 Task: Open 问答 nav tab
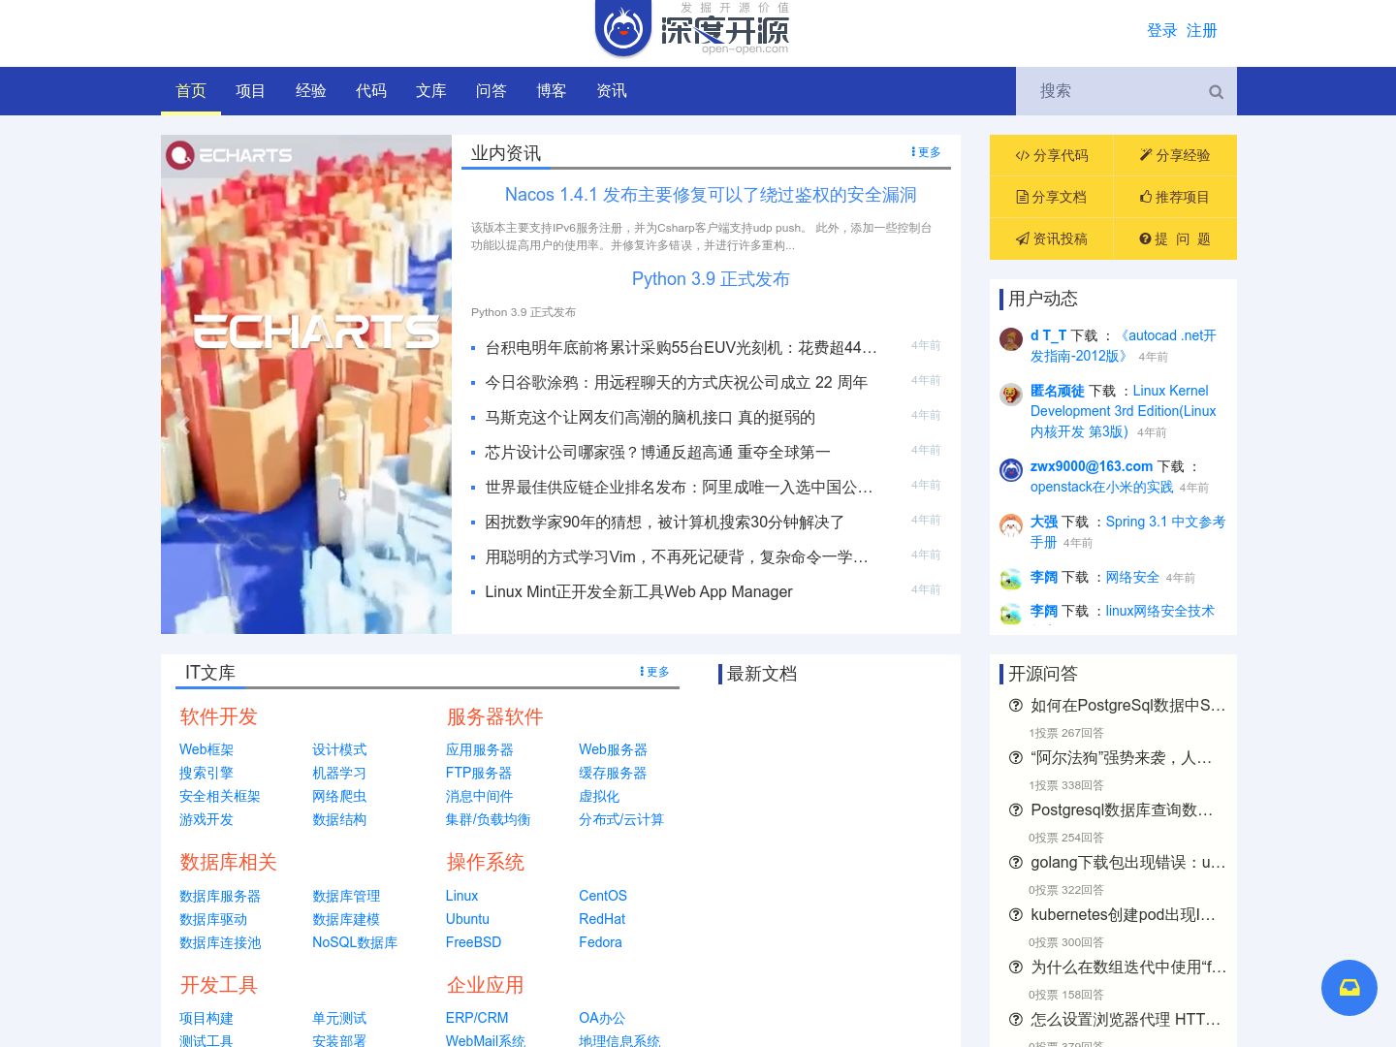click(x=491, y=91)
